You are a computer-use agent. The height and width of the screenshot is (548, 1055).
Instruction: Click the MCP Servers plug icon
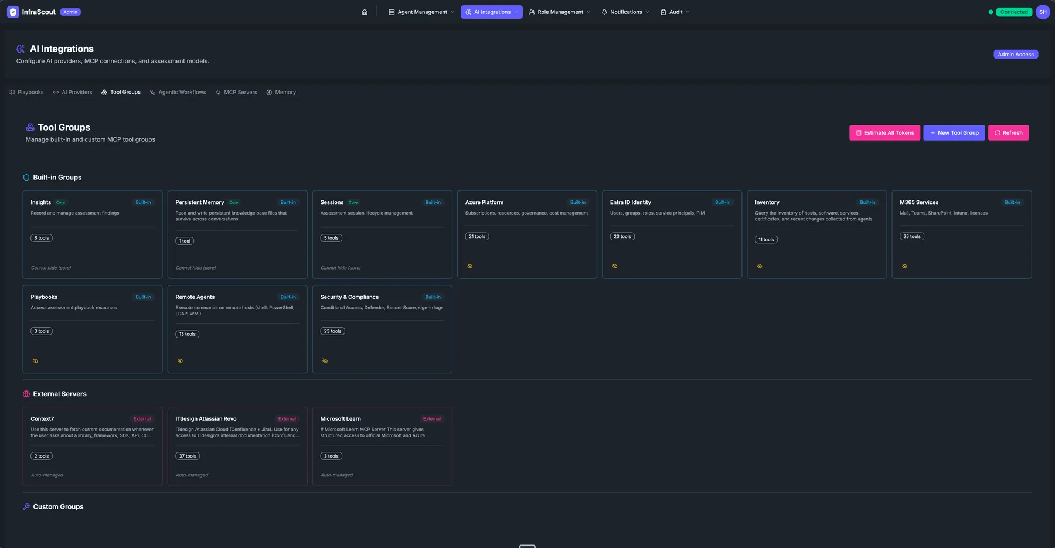click(x=218, y=92)
